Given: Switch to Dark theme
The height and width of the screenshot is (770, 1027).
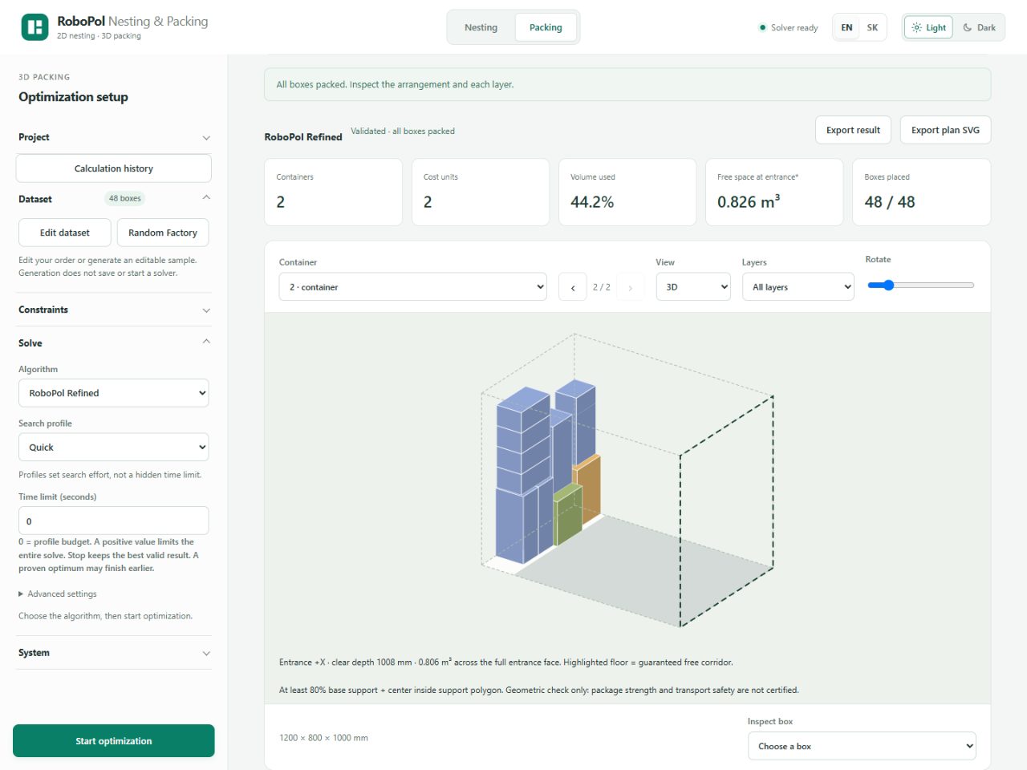Looking at the screenshot, I should (x=979, y=27).
